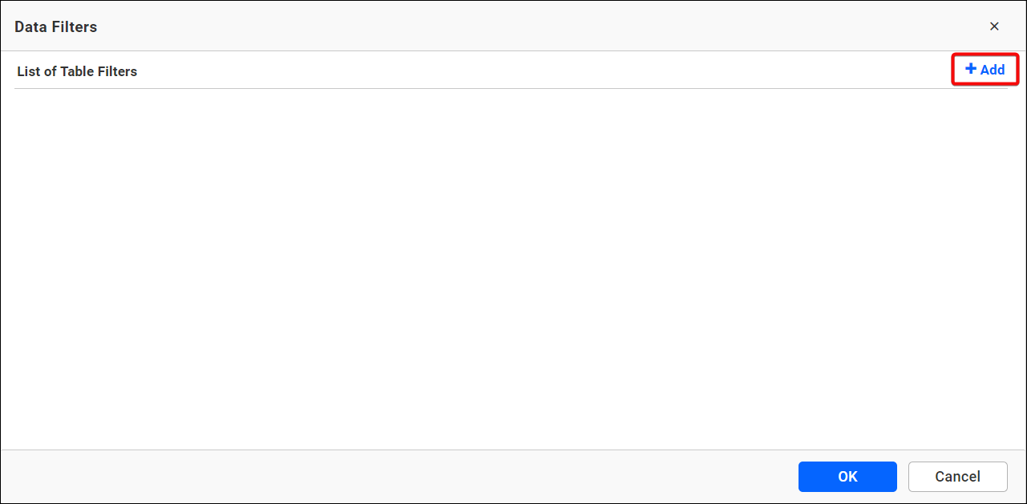Dismiss the dialog using the X icon
The height and width of the screenshot is (504, 1027).
pos(994,26)
